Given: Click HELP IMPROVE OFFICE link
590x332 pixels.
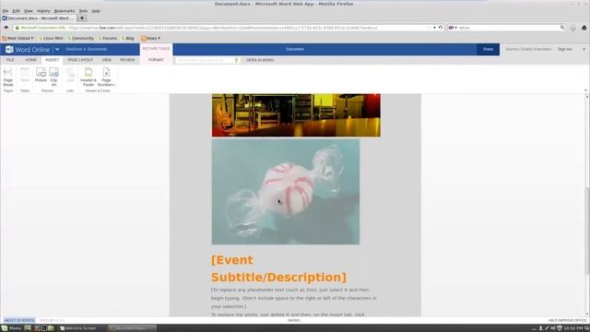Looking at the screenshot, I should [x=567, y=320].
